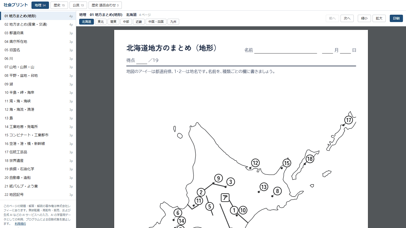Open 21 紙パルプ・よう業 worksheet
Image resolution: width=406 pixels, height=228 pixels.
point(38,186)
